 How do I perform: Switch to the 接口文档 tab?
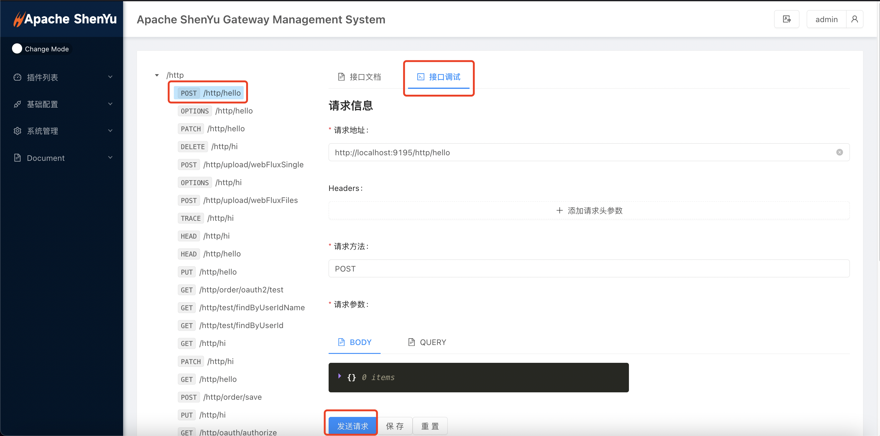click(359, 77)
